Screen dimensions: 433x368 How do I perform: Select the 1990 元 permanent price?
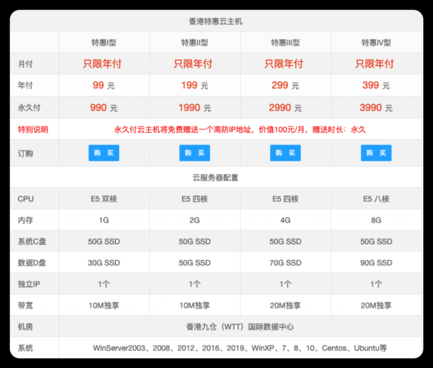(195, 108)
